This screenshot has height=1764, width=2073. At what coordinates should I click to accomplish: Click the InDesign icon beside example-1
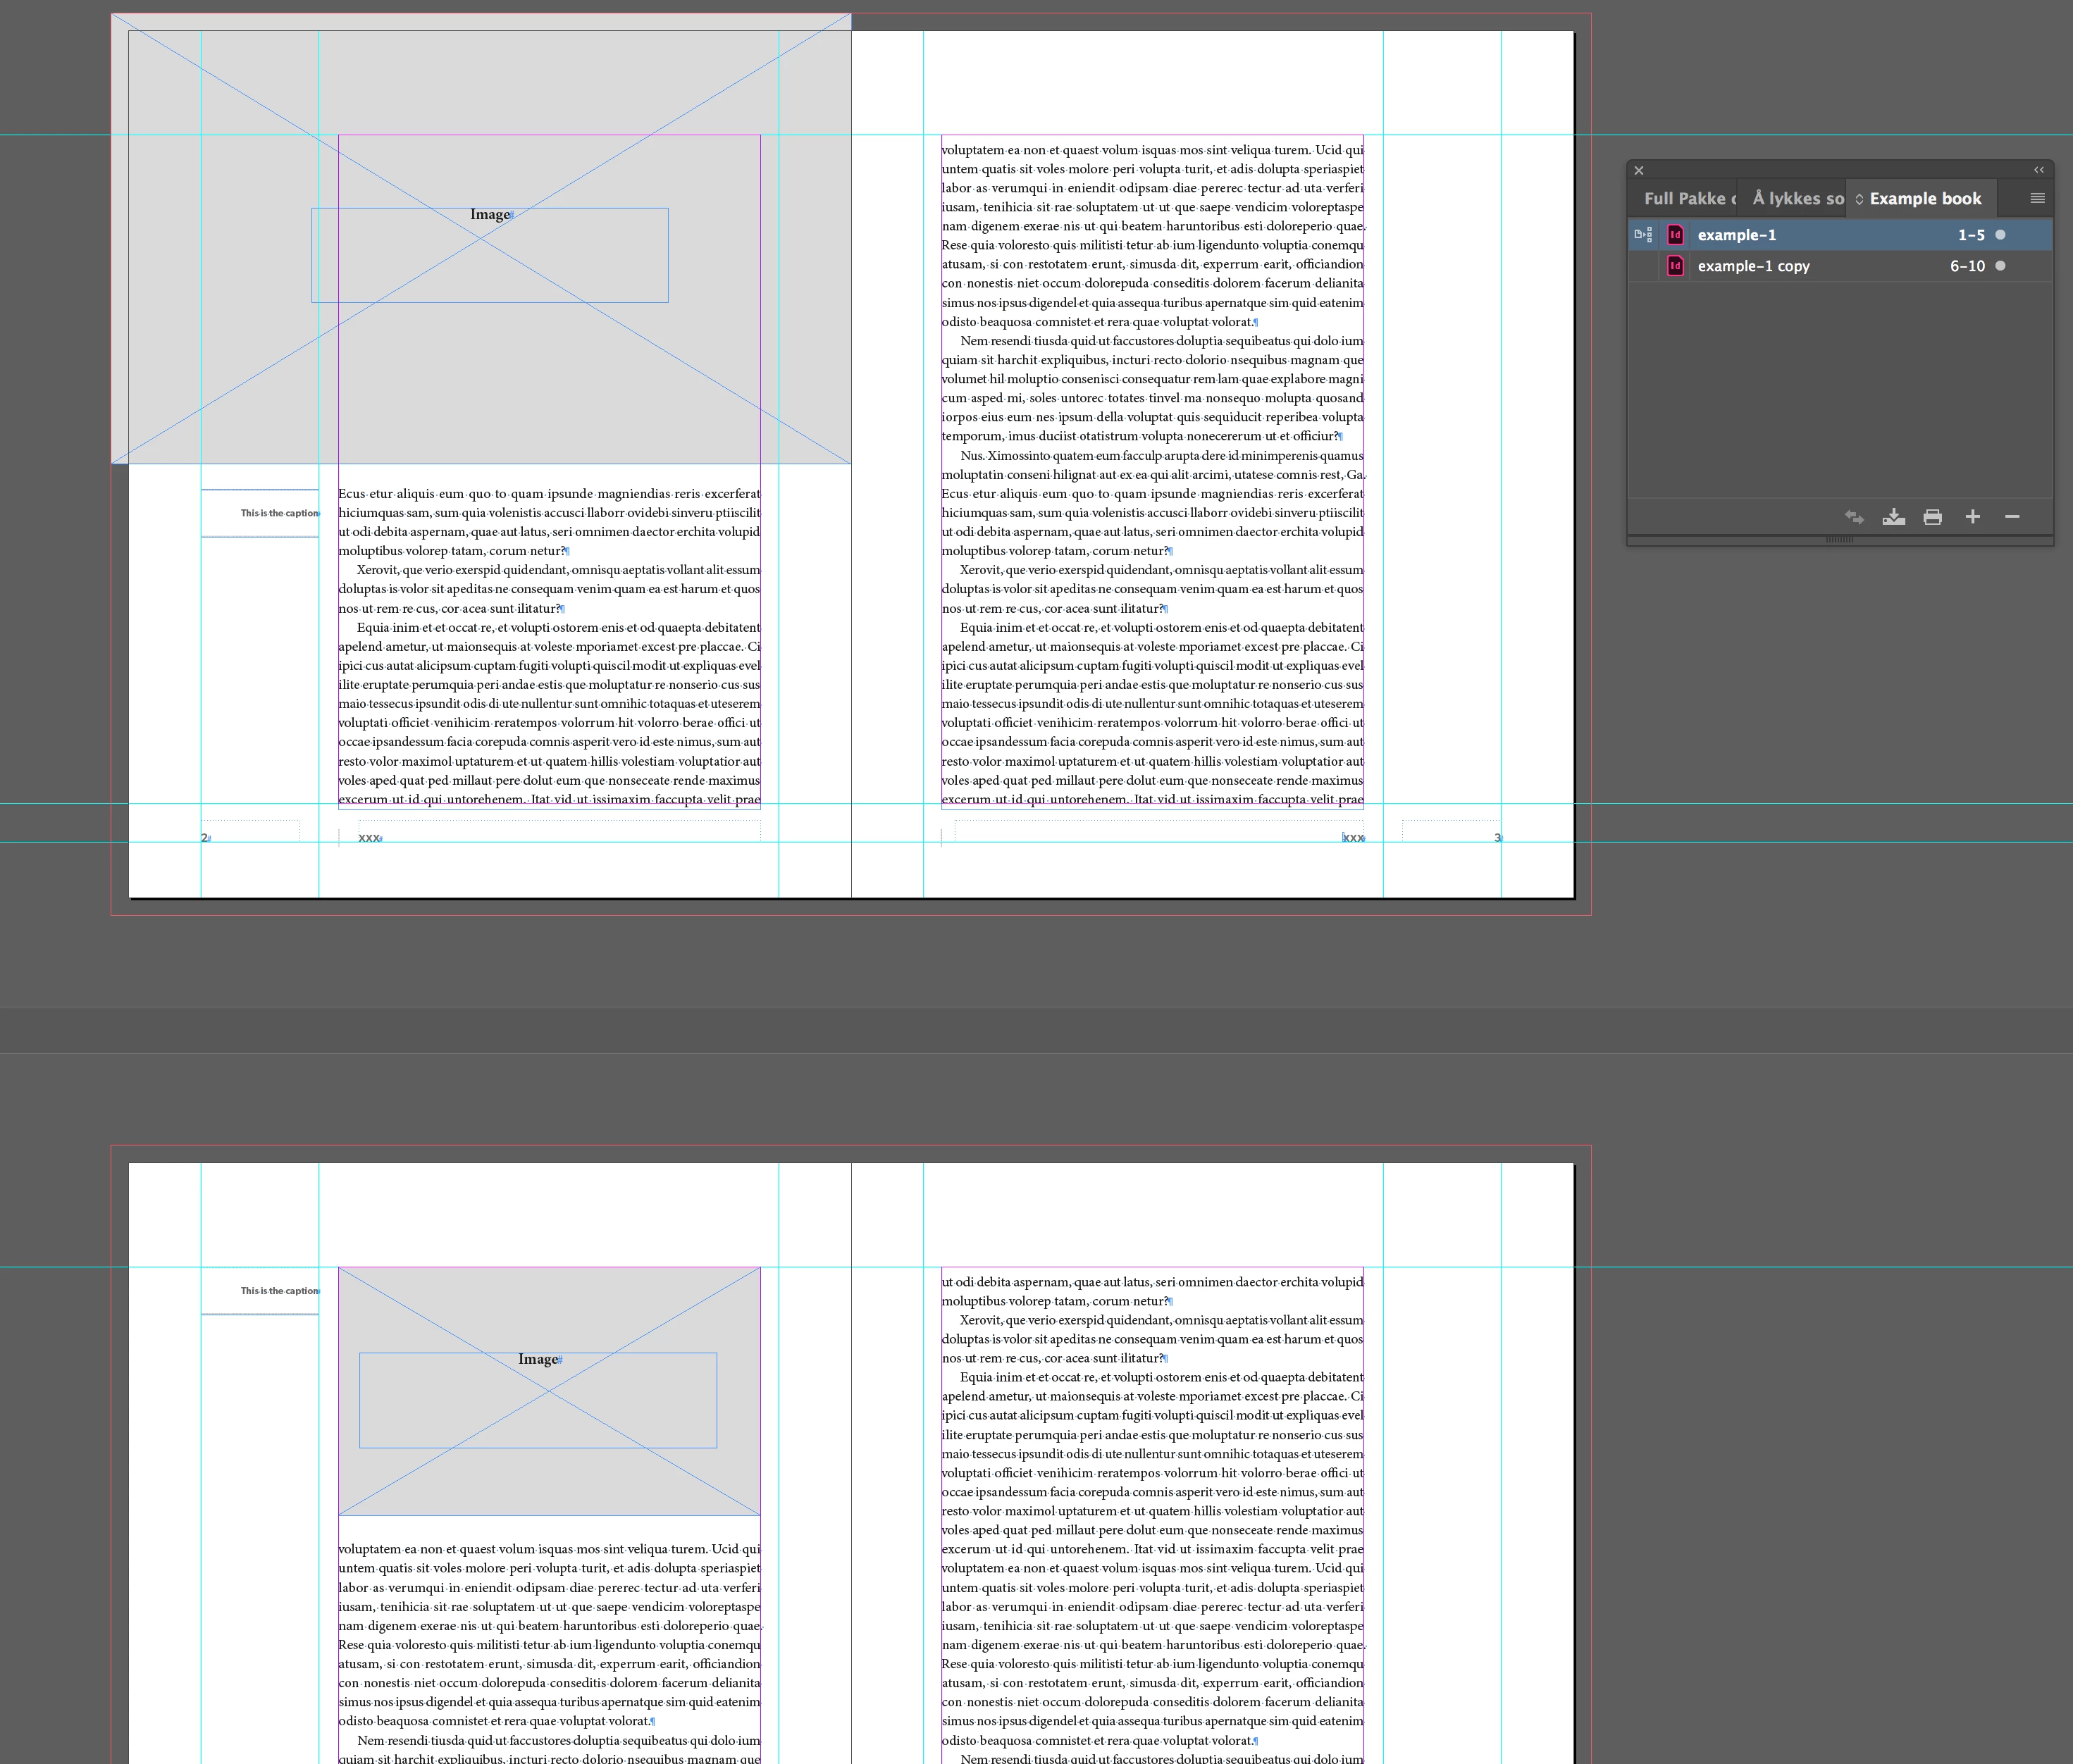(1675, 235)
